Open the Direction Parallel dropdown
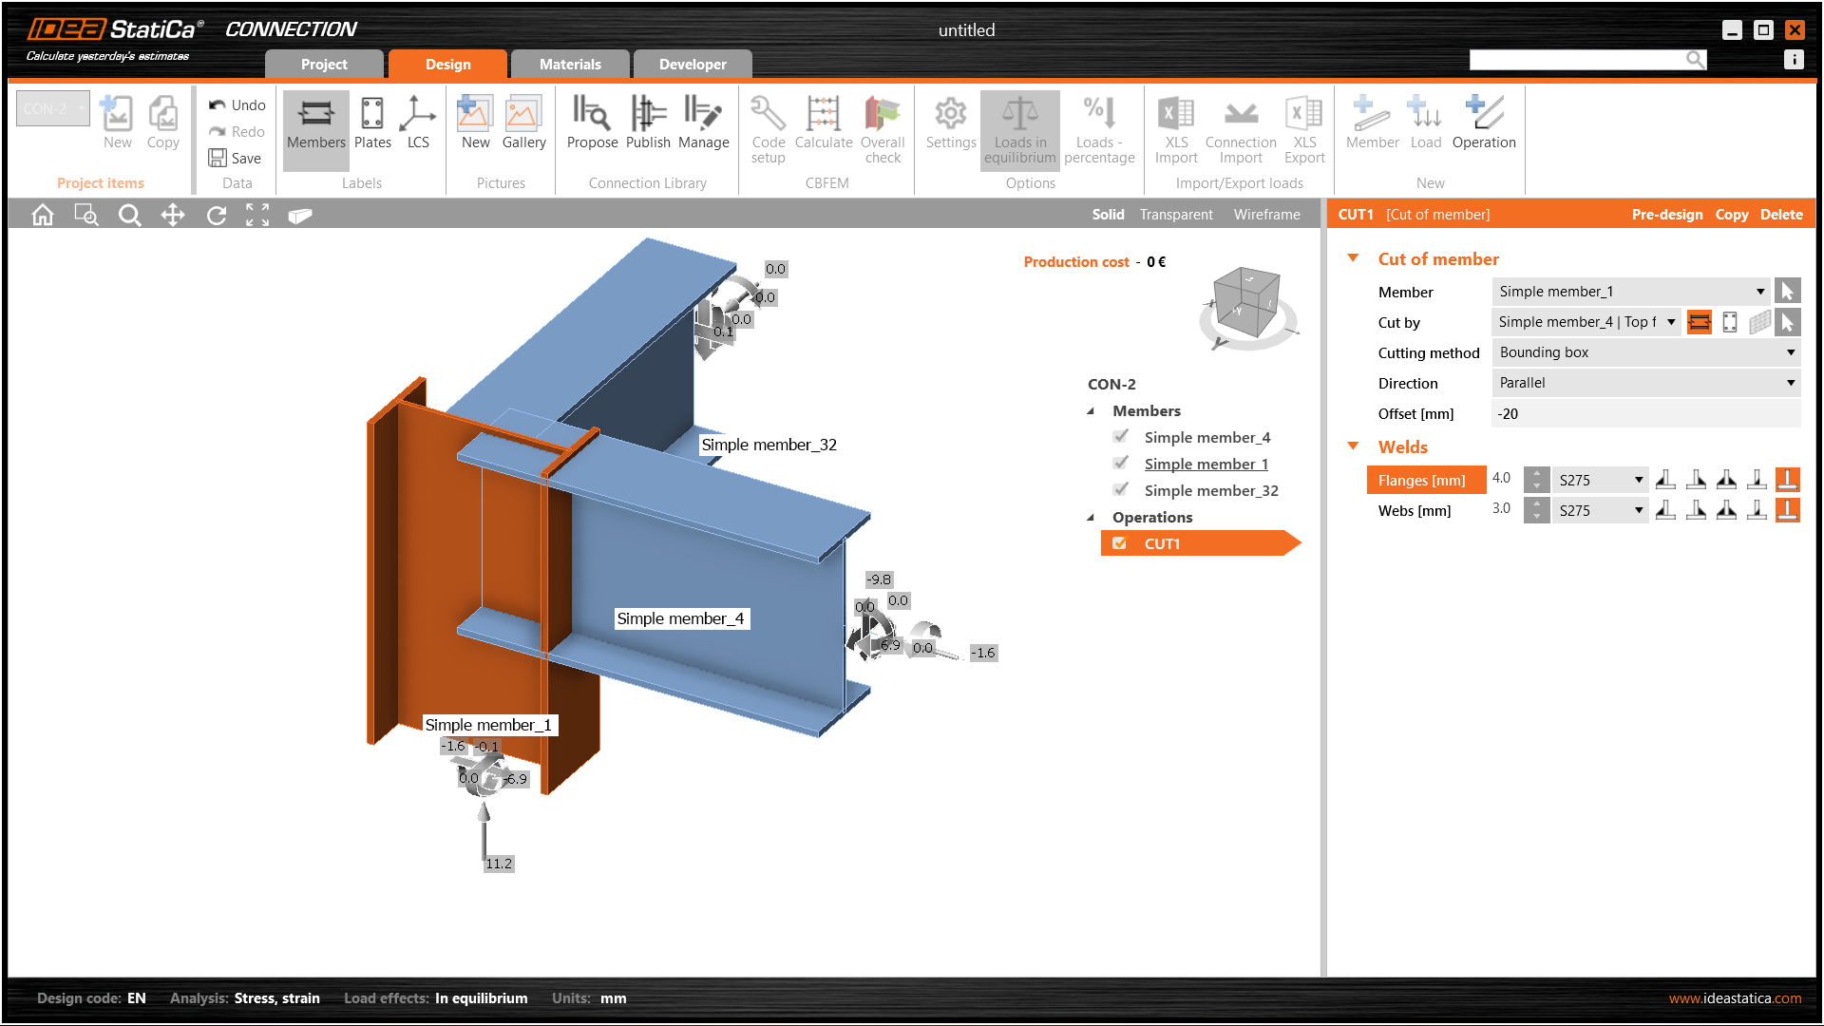1824x1026 pixels. click(1645, 383)
